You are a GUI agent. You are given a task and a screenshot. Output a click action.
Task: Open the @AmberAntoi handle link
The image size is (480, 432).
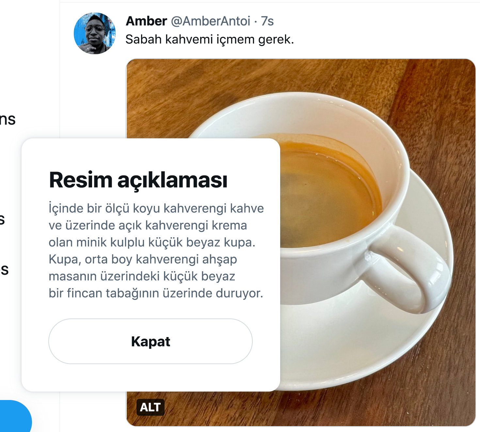pos(211,21)
